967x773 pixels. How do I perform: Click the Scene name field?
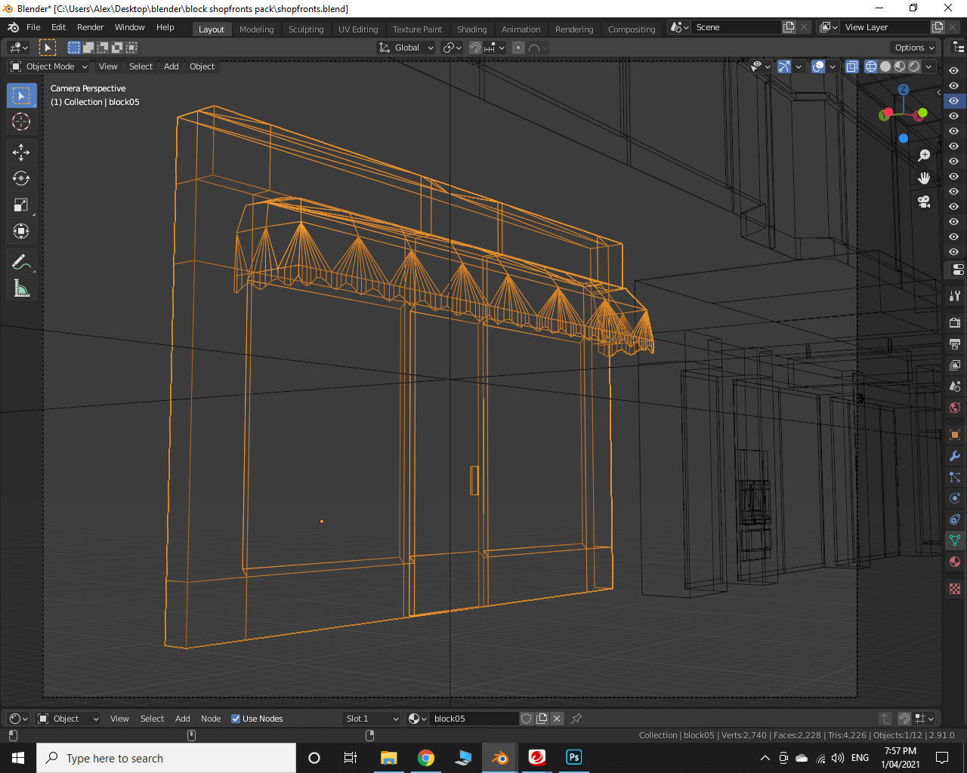coord(737,27)
